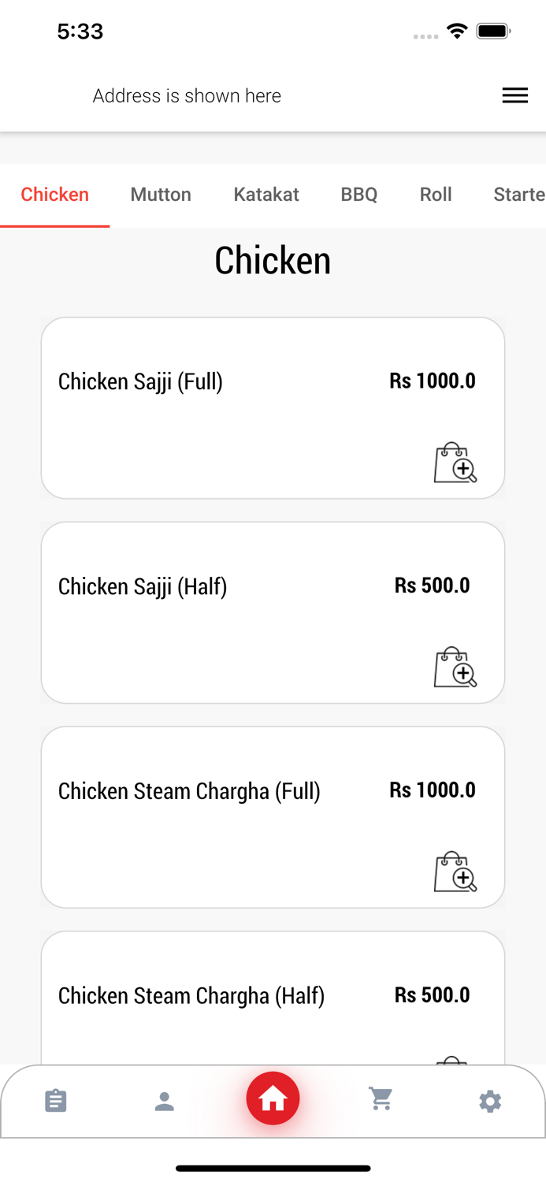The height and width of the screenshot is (1182, 546).
Task: Add Chicken Sajji (Half) to cart
Action: click(x=455, y=668)
